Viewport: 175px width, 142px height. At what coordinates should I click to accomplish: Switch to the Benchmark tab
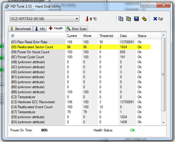[21, 29]
